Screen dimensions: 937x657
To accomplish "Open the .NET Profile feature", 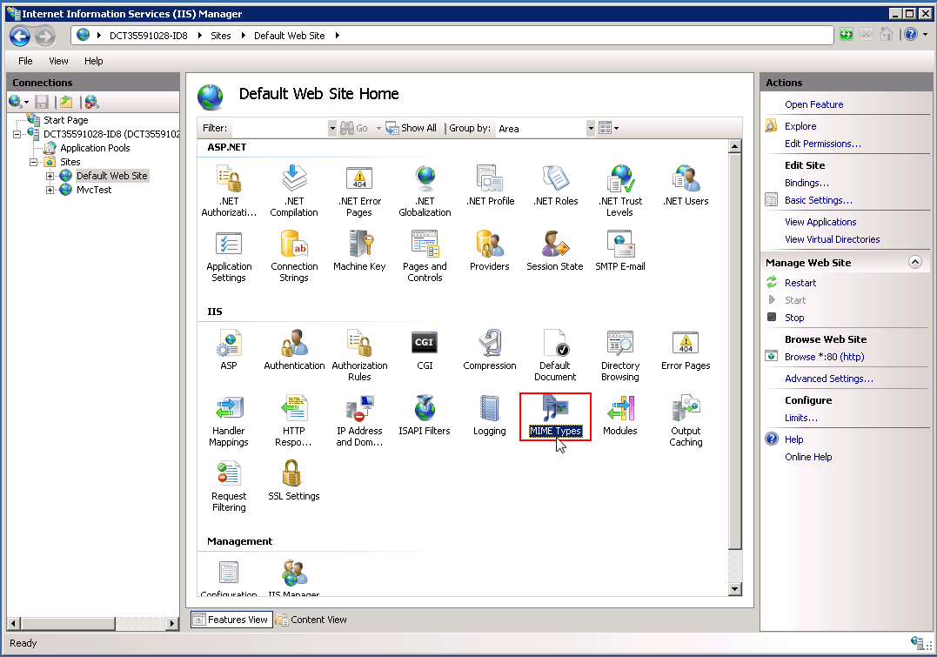I will (x=490, y=185).
